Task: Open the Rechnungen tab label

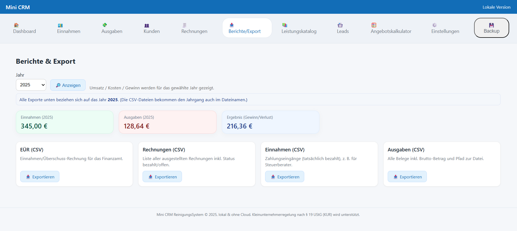Action: [x=194, y=31]
